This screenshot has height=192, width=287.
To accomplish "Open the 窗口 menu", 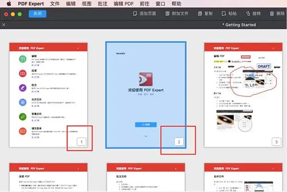I will point(160,4).
